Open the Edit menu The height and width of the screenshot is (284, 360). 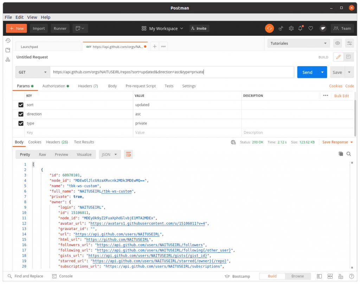[x=19, y=17]
